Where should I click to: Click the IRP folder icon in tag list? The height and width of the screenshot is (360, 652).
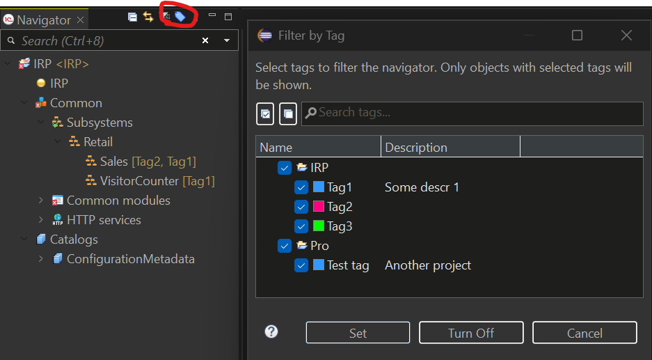point(302,167)
